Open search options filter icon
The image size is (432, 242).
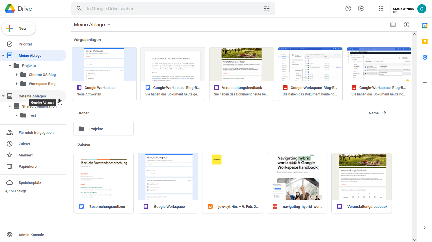coord(267,8)
